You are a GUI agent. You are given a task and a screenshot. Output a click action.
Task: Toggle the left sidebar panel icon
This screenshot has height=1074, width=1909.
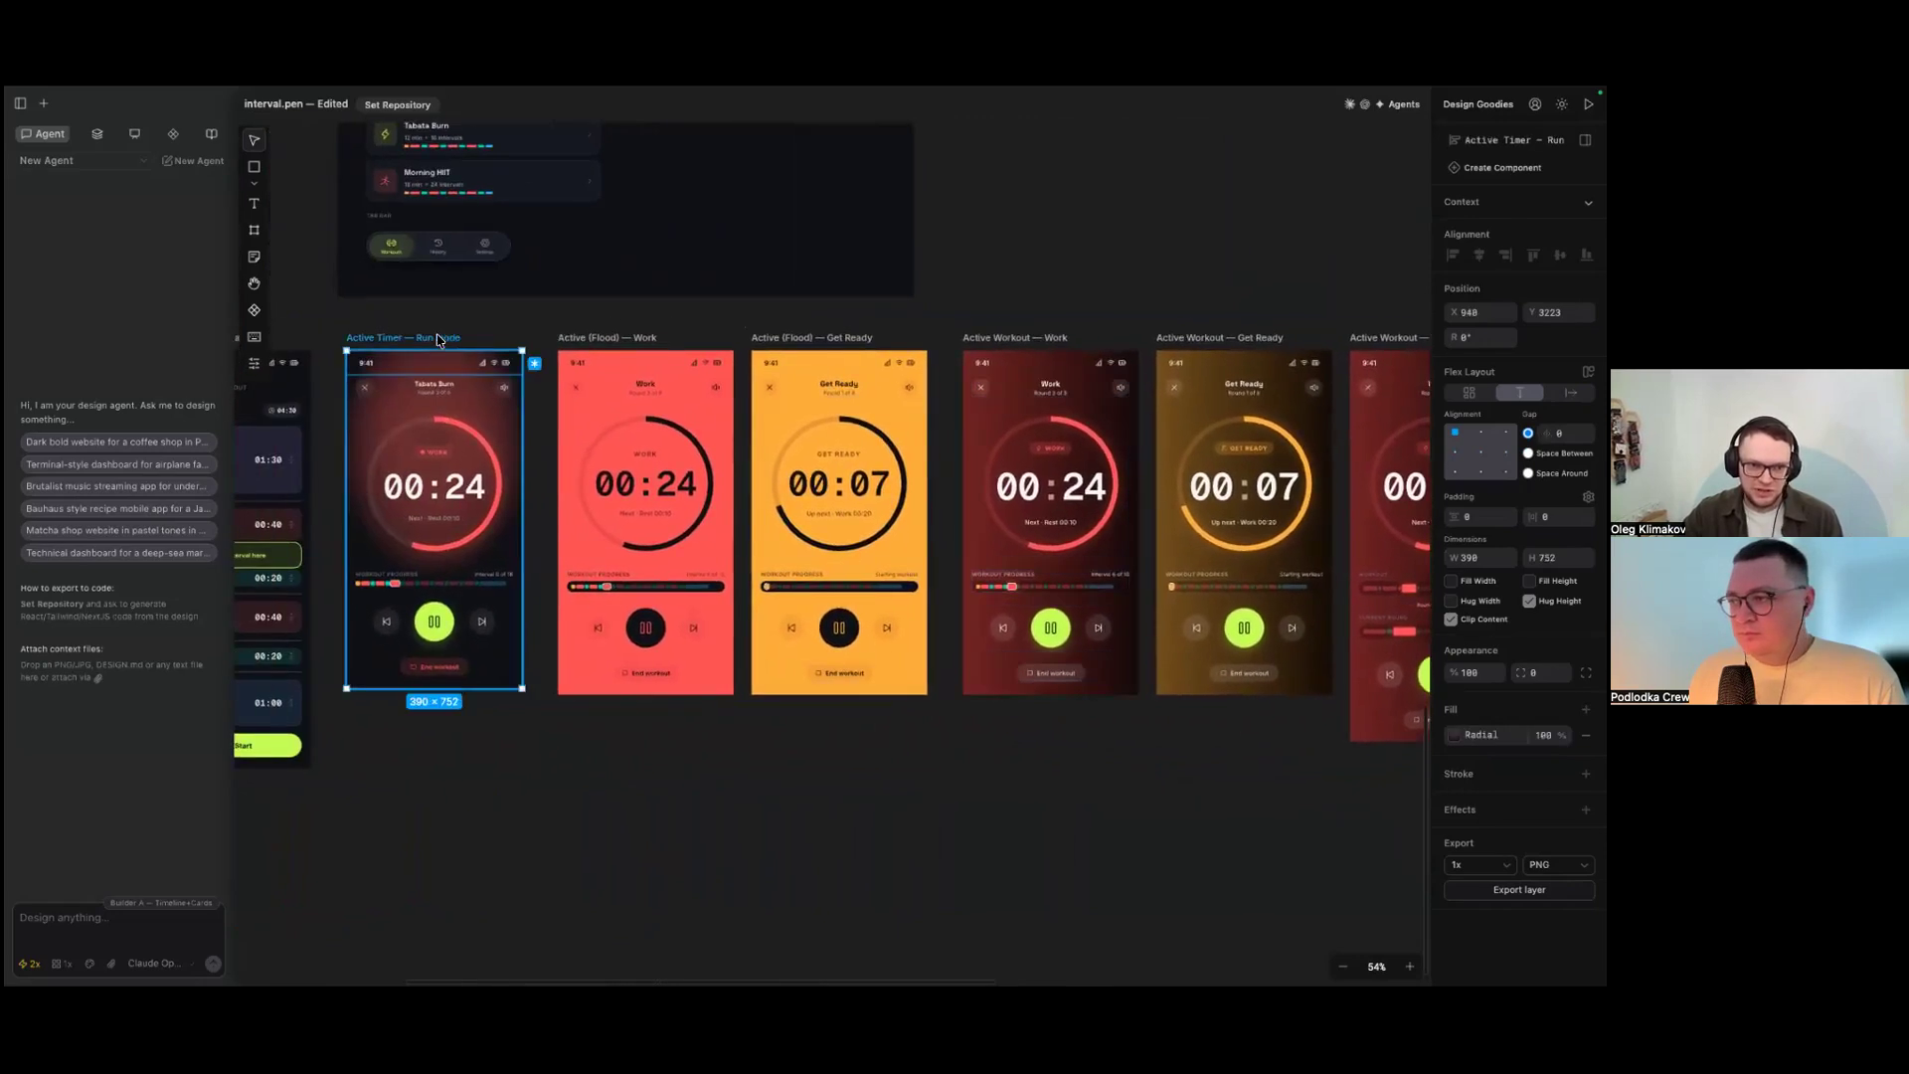click(20, 102)
